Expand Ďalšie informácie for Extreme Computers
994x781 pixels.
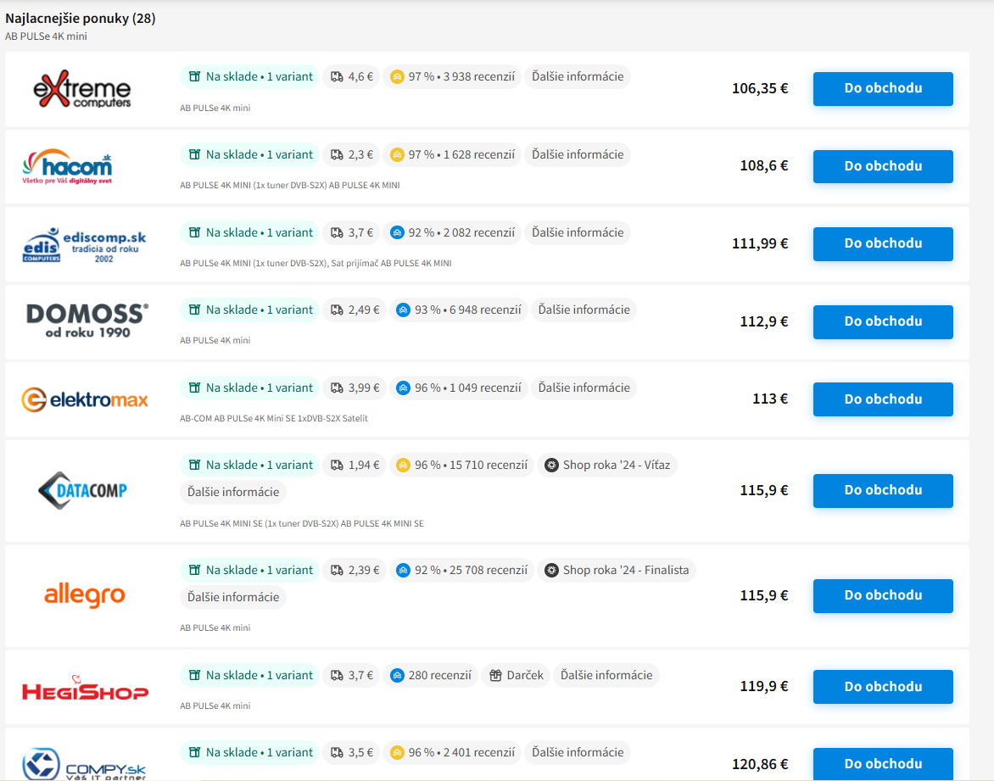coord(578,77)
